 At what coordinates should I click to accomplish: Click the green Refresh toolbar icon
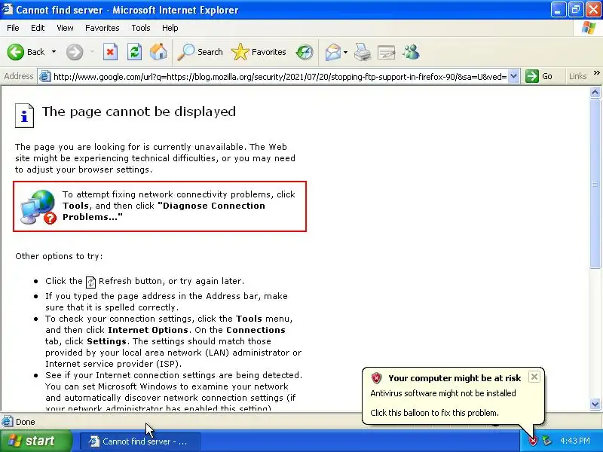click(134, 52)
